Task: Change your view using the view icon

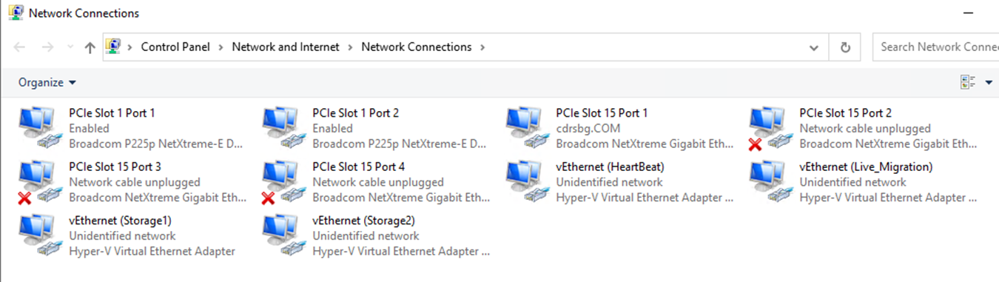Action: click(x=968, y=83)
